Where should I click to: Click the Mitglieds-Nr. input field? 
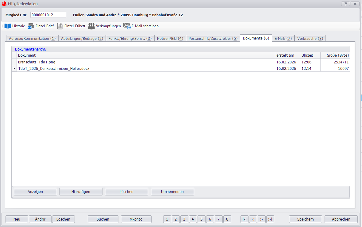click(48, 15)
